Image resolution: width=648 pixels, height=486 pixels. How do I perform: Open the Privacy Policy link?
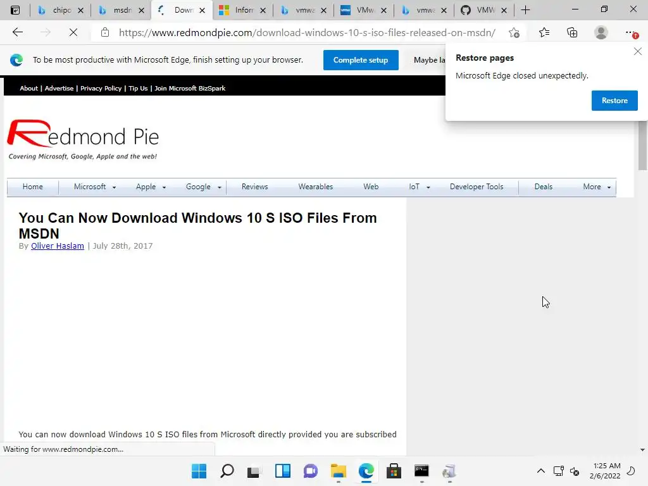coord(101,88)
